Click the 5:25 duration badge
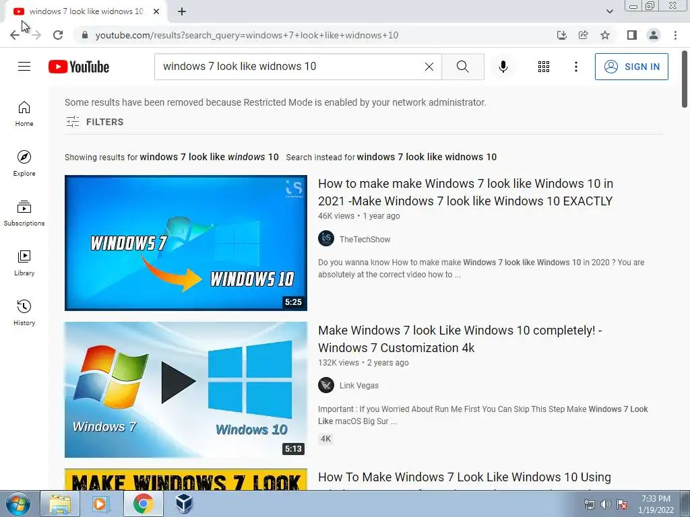The image size is (690, 517). tap(293, 302)
